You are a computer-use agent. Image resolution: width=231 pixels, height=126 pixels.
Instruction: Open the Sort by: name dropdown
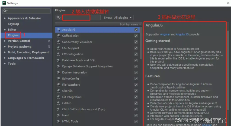[130, 24]
